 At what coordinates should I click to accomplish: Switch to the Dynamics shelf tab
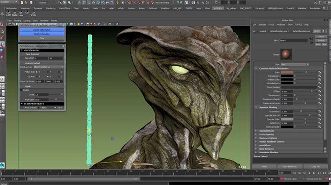(x=38, y=8)
